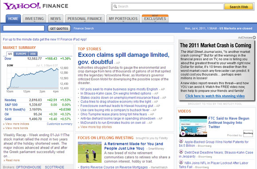The width and height of the screenshot is (257, 169).
Task: Click the AdChoices text label
Action: point(245,38)
